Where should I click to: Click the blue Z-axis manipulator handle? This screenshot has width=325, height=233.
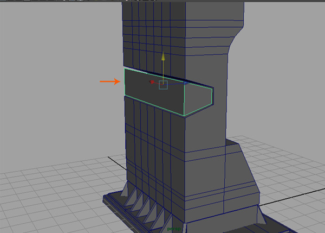(x=186, y=83)
